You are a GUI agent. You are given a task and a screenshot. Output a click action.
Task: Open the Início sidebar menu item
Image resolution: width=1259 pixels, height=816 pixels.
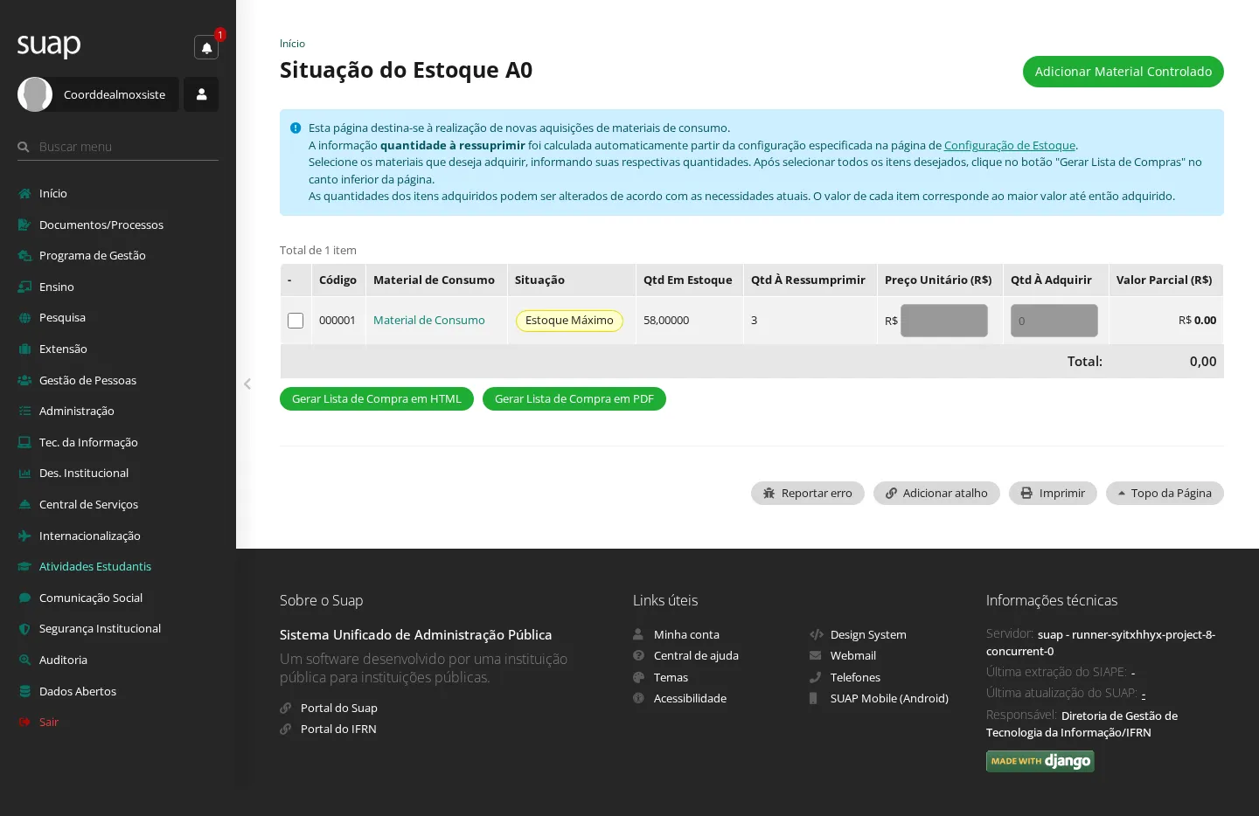coord(52,193)
